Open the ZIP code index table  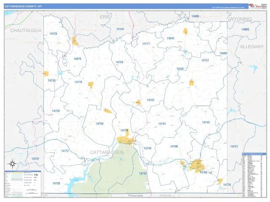tap(254, 175)
